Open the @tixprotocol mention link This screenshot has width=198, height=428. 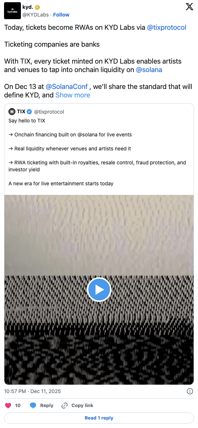coord(167,28)
